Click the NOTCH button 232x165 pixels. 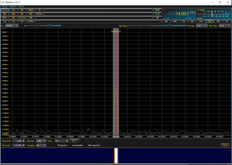click(x=40, y=14)
